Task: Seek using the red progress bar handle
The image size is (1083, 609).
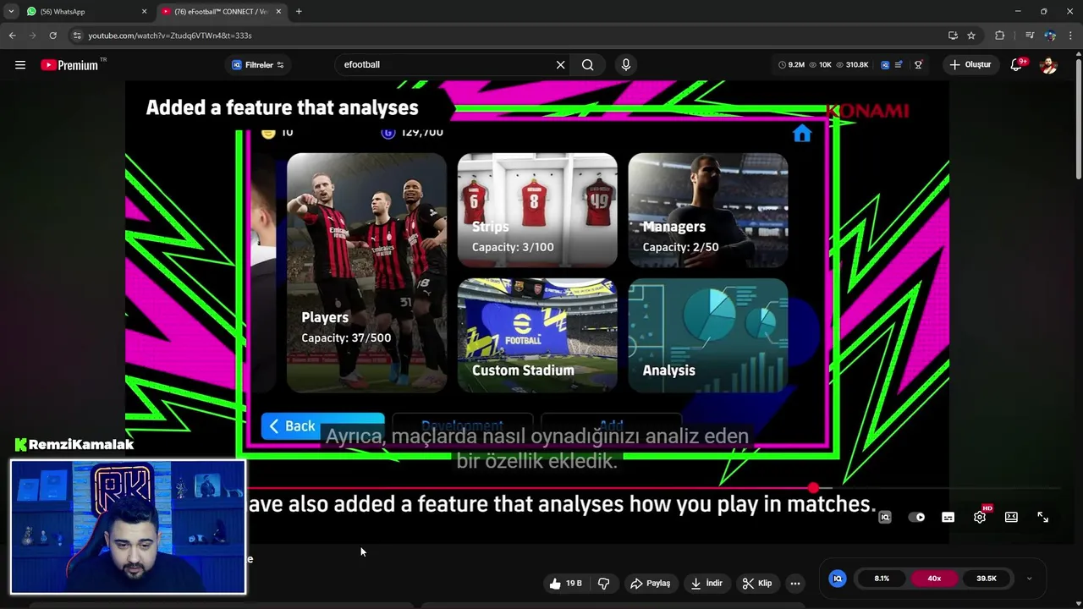Action: tap(813, 488)
